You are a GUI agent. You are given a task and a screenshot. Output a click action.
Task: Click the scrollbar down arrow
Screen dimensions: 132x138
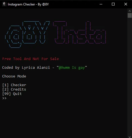coord(130,137)
